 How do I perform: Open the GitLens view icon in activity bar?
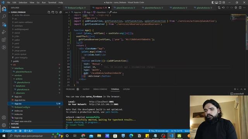tap(4, 47)
